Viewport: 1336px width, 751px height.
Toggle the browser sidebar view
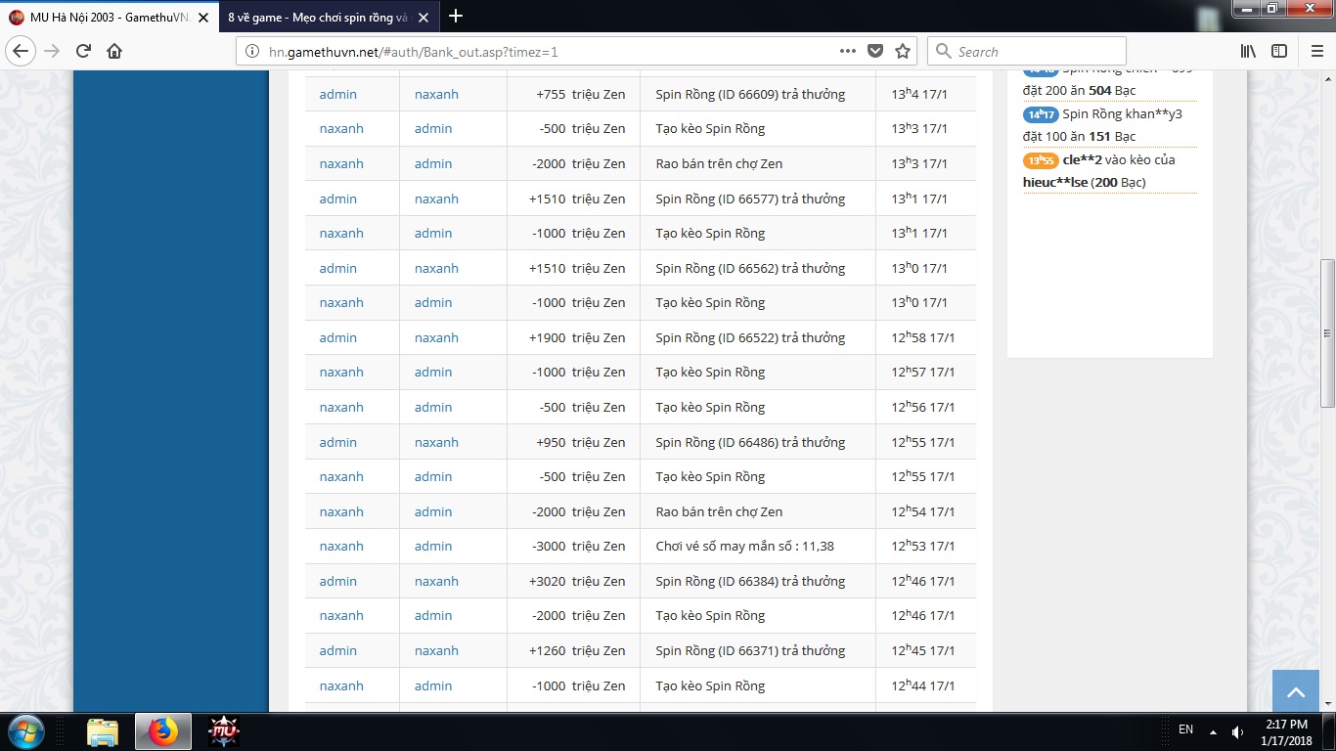pos(1278,51)
